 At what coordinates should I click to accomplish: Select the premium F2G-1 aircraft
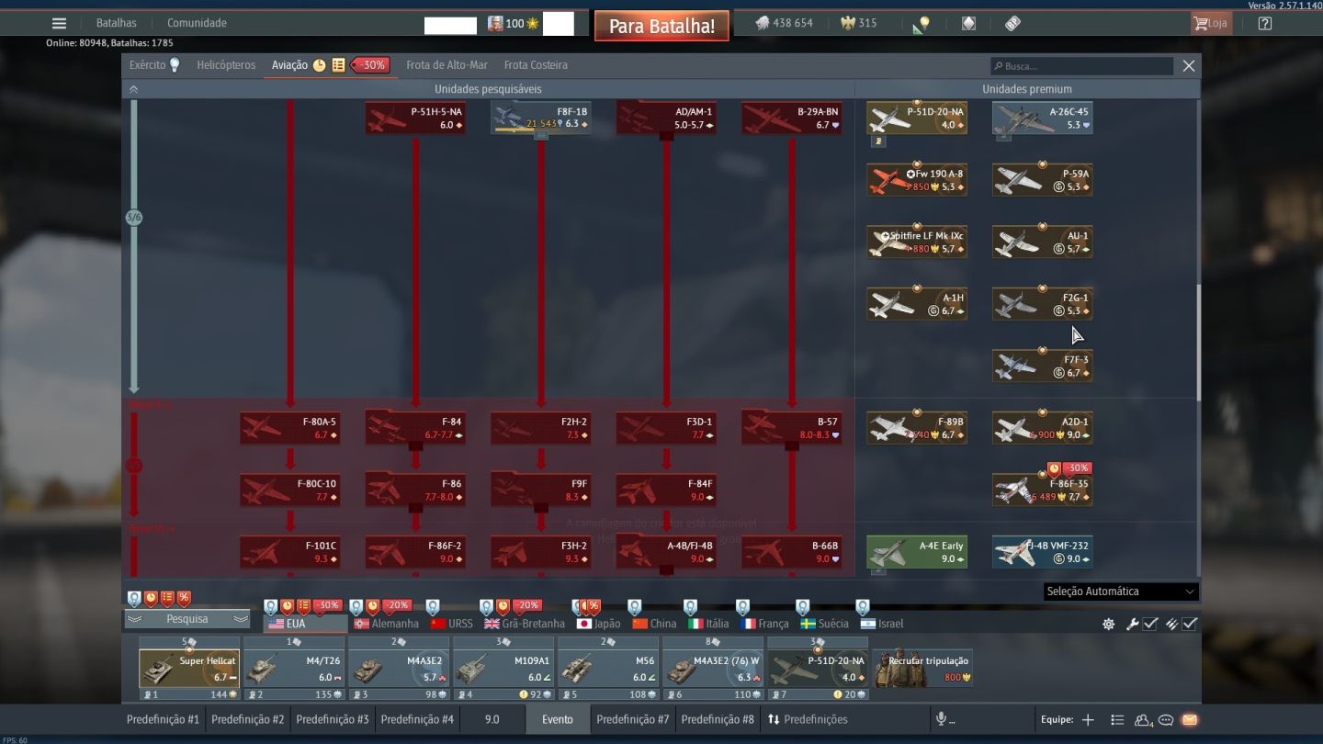point(1043,304)
